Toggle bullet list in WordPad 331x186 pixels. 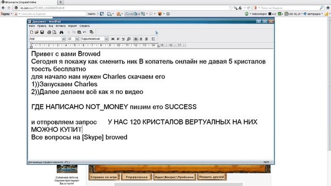pos(154,39)
